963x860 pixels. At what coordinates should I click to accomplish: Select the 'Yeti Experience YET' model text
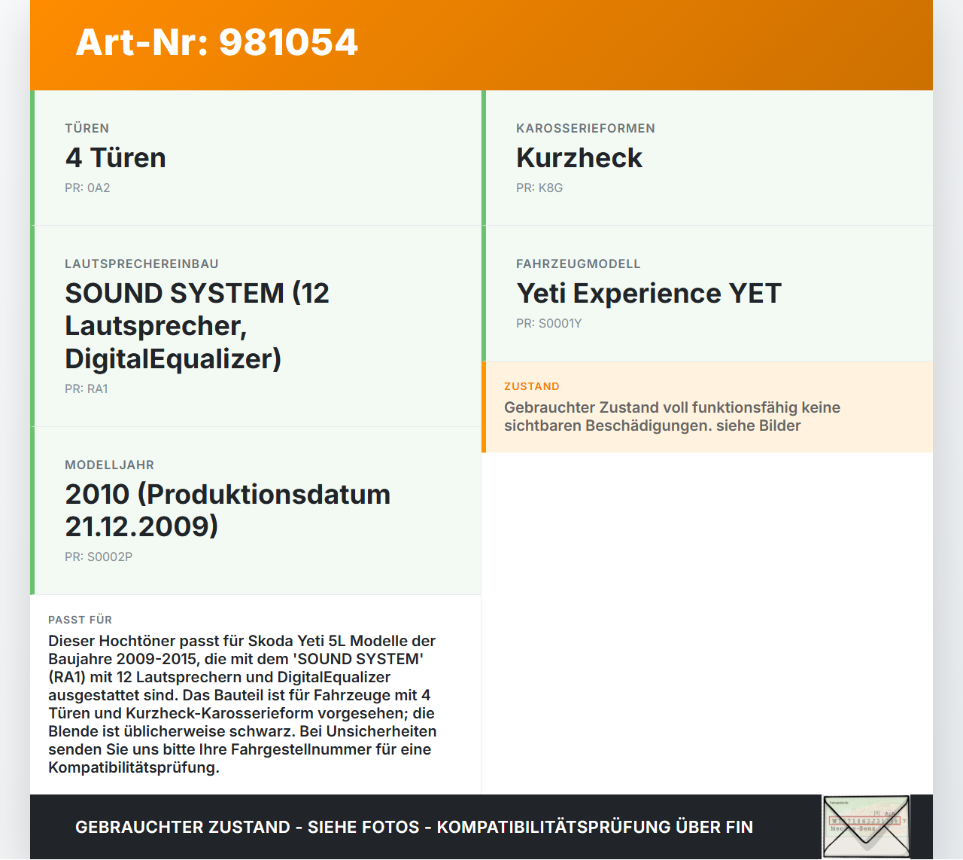point(649,294)
